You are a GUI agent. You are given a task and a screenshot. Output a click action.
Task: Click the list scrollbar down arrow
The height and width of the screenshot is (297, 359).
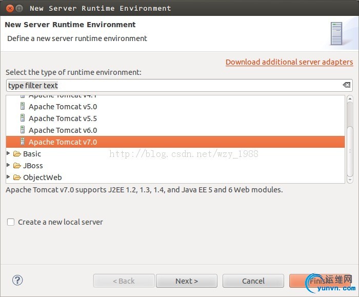tap(350, 180)
